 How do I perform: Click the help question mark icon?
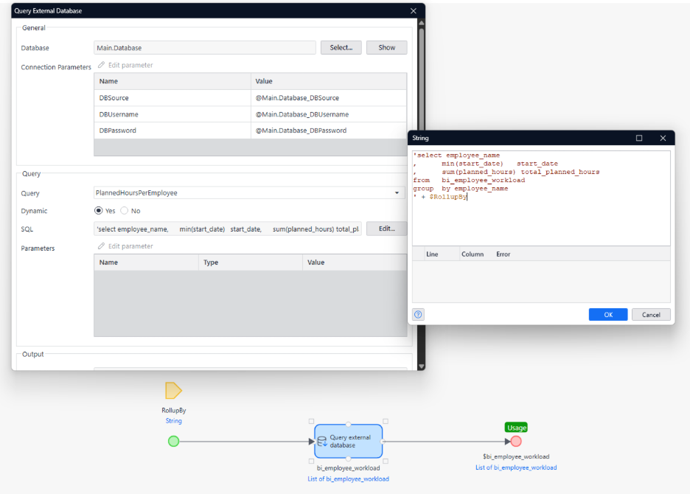(x=419, y=314)
